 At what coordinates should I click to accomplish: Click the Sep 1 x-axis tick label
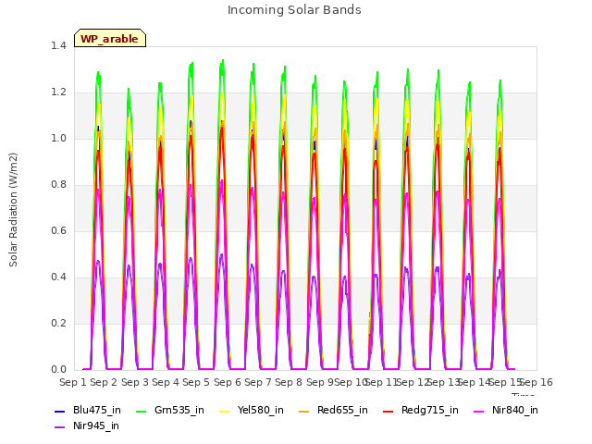(x=73, y=382)
